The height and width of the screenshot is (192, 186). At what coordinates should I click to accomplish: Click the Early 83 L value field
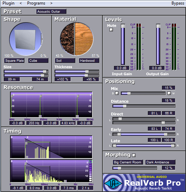[x=154, y=129]
